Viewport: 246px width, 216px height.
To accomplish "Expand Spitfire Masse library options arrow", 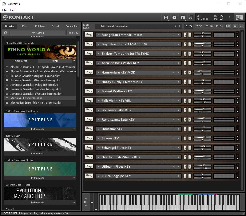I will tap(74, 153).
